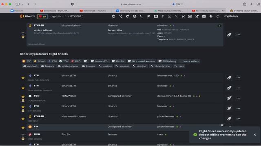Show Safari tab overview
Screen dimensions: 261x146
[x=258, y=4]
